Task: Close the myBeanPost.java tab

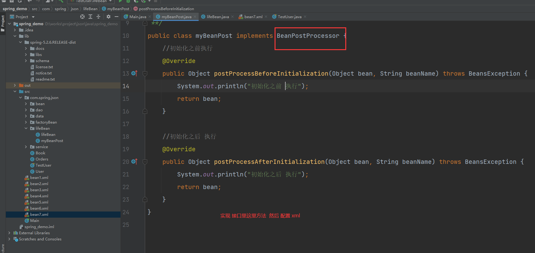Action: coord(195,17)
